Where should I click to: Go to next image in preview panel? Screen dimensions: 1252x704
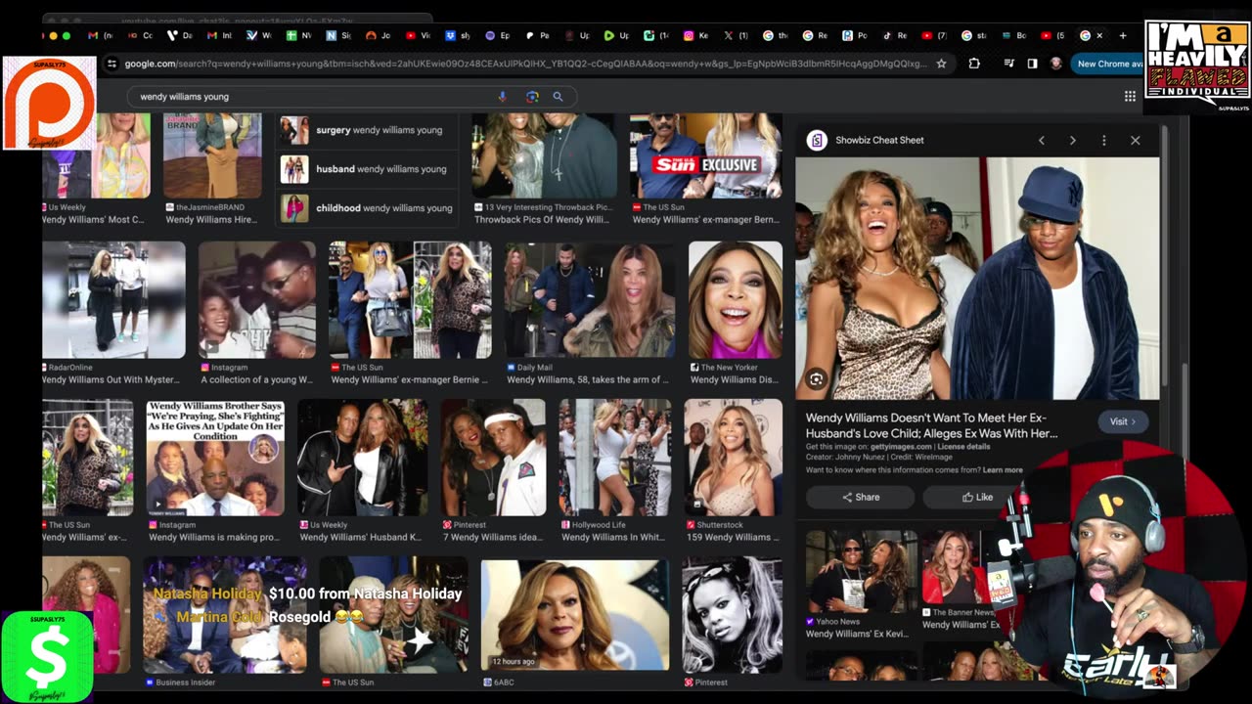[x=1073, y=141]
